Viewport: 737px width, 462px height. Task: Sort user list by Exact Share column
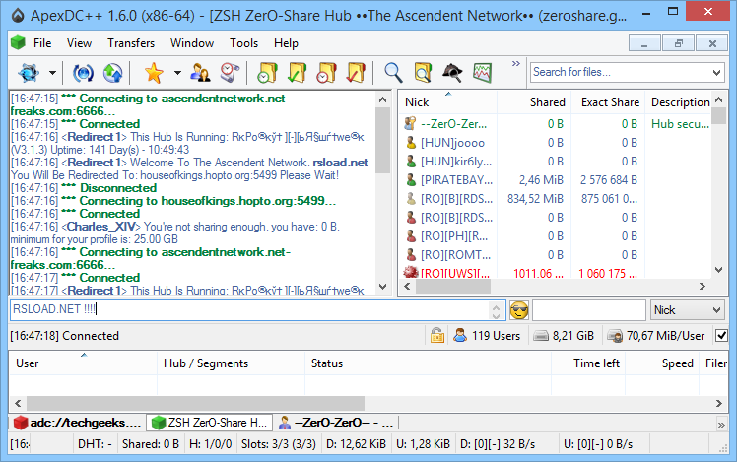tap(608, 102)
